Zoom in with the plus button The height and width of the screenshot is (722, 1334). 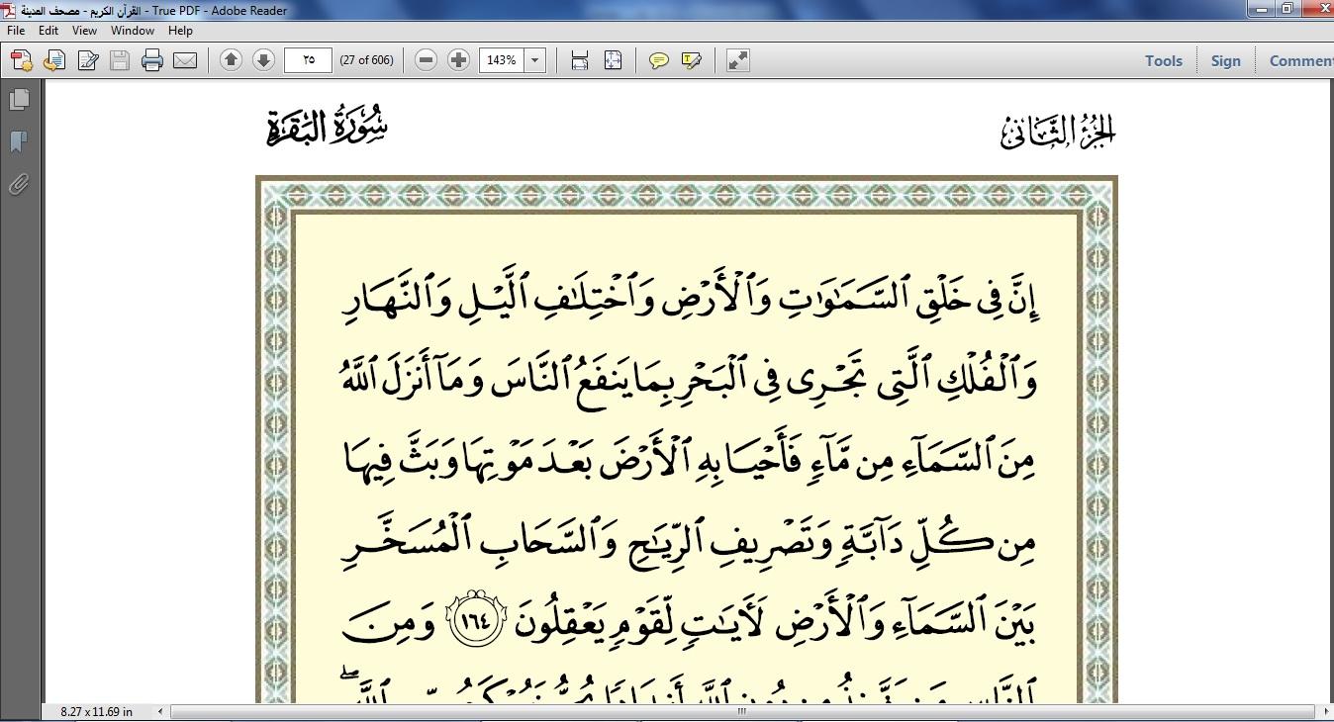(x=458, y=60)
